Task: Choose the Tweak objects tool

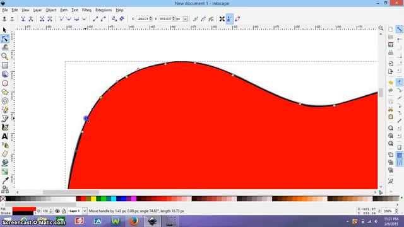Action: (x=5, y=48)
